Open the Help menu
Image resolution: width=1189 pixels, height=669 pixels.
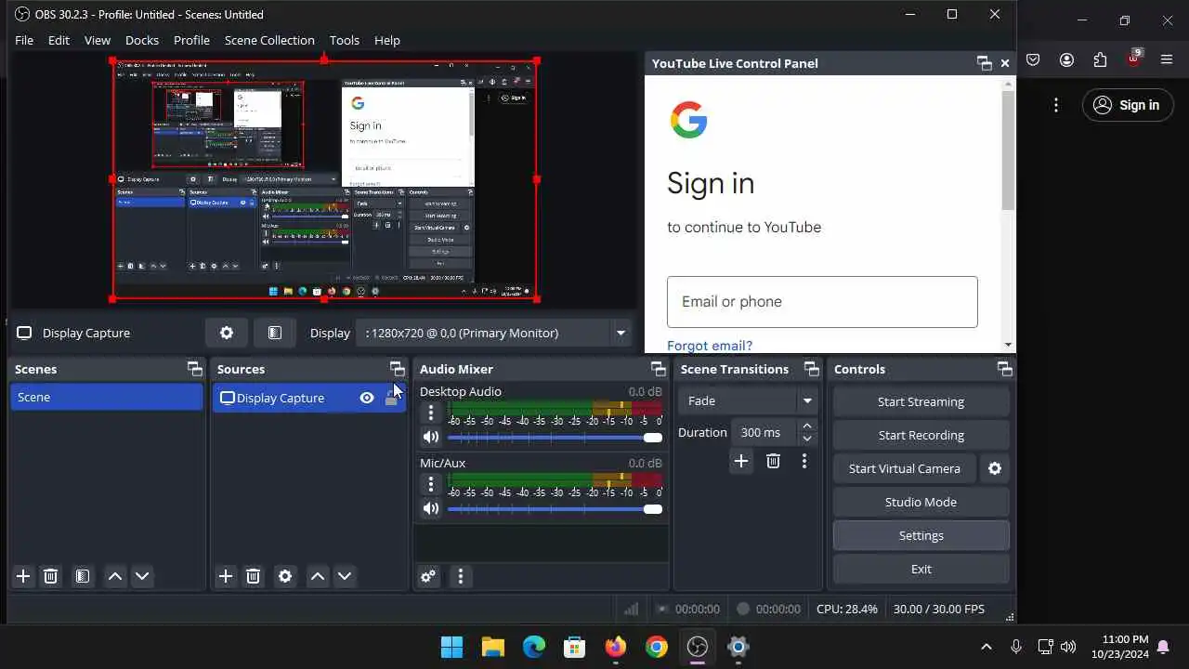(387, 40)
